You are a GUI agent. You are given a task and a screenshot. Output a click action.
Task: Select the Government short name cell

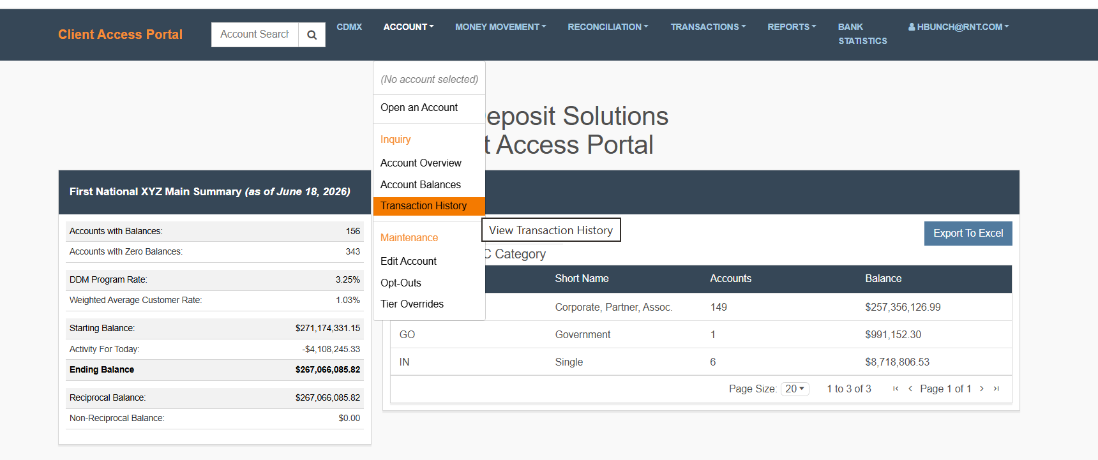pos(583,335)
